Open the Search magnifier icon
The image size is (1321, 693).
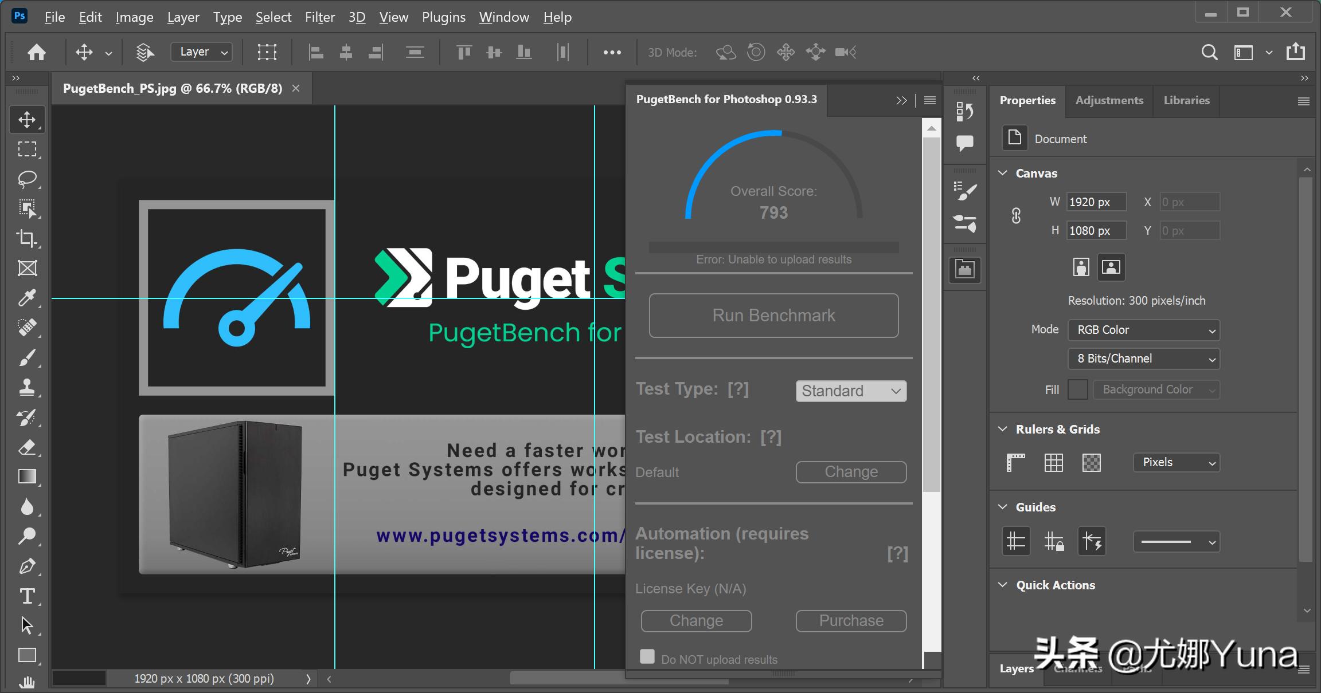tap(1209, 52)
